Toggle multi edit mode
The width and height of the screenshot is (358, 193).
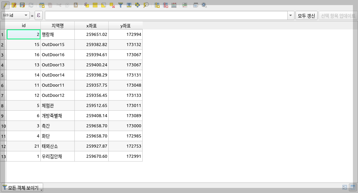coord(14,5)
